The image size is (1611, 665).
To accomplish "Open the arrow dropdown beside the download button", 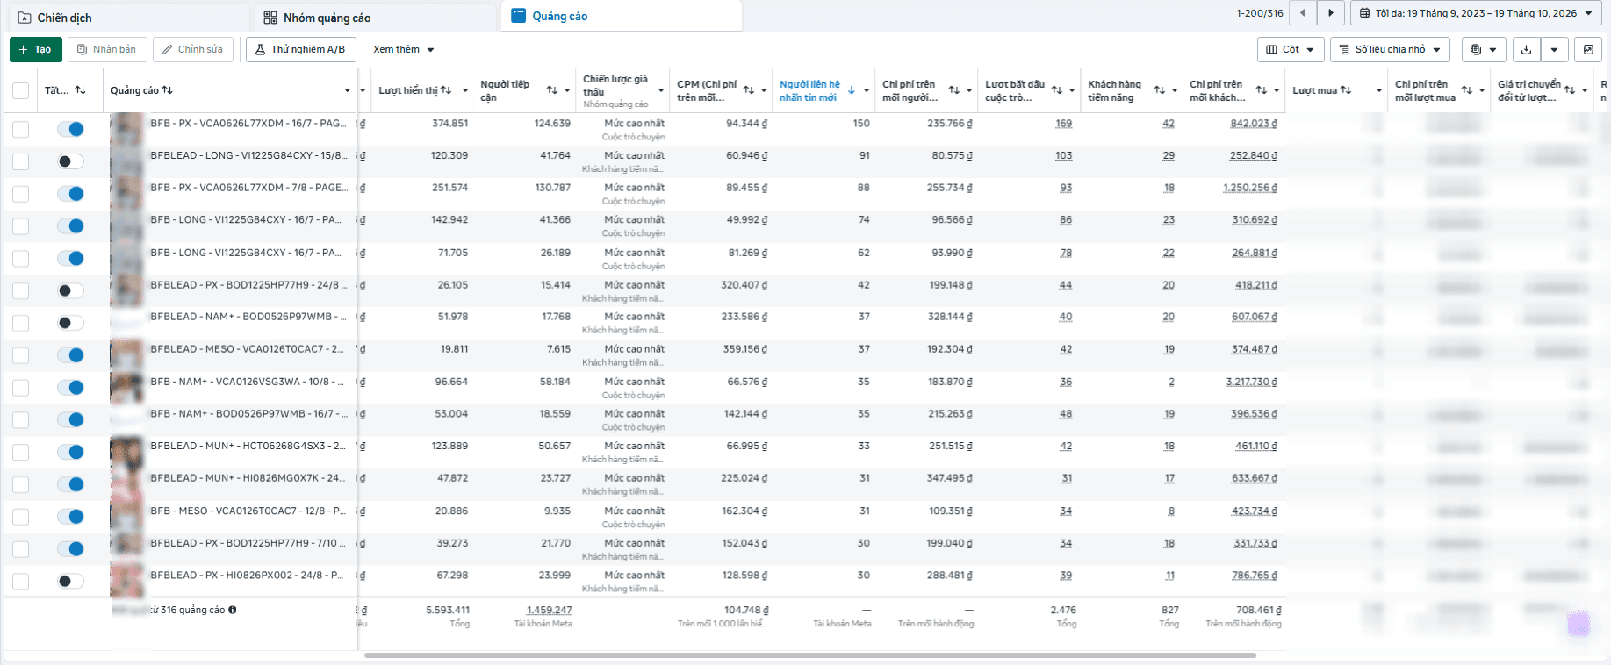I will click(1555, 50).
